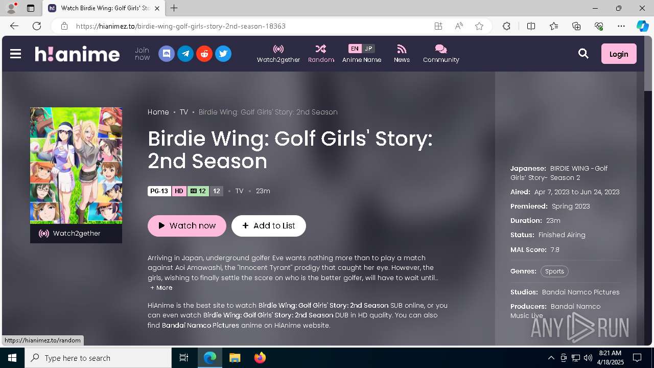Viewport: 654px width, 368px height.
Task: Open the Sports genre tag
Action: tap(554, 271)
